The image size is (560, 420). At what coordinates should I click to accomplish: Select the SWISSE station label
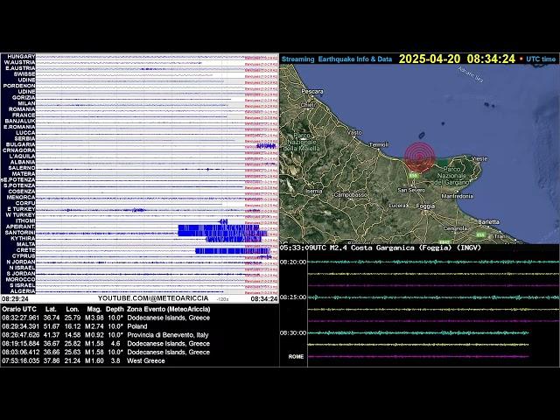pos(24,73)
